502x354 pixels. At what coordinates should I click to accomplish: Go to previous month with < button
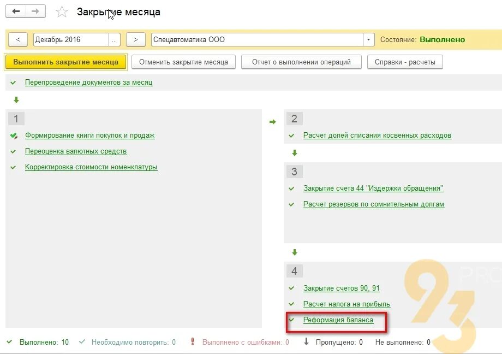(18, 39)
